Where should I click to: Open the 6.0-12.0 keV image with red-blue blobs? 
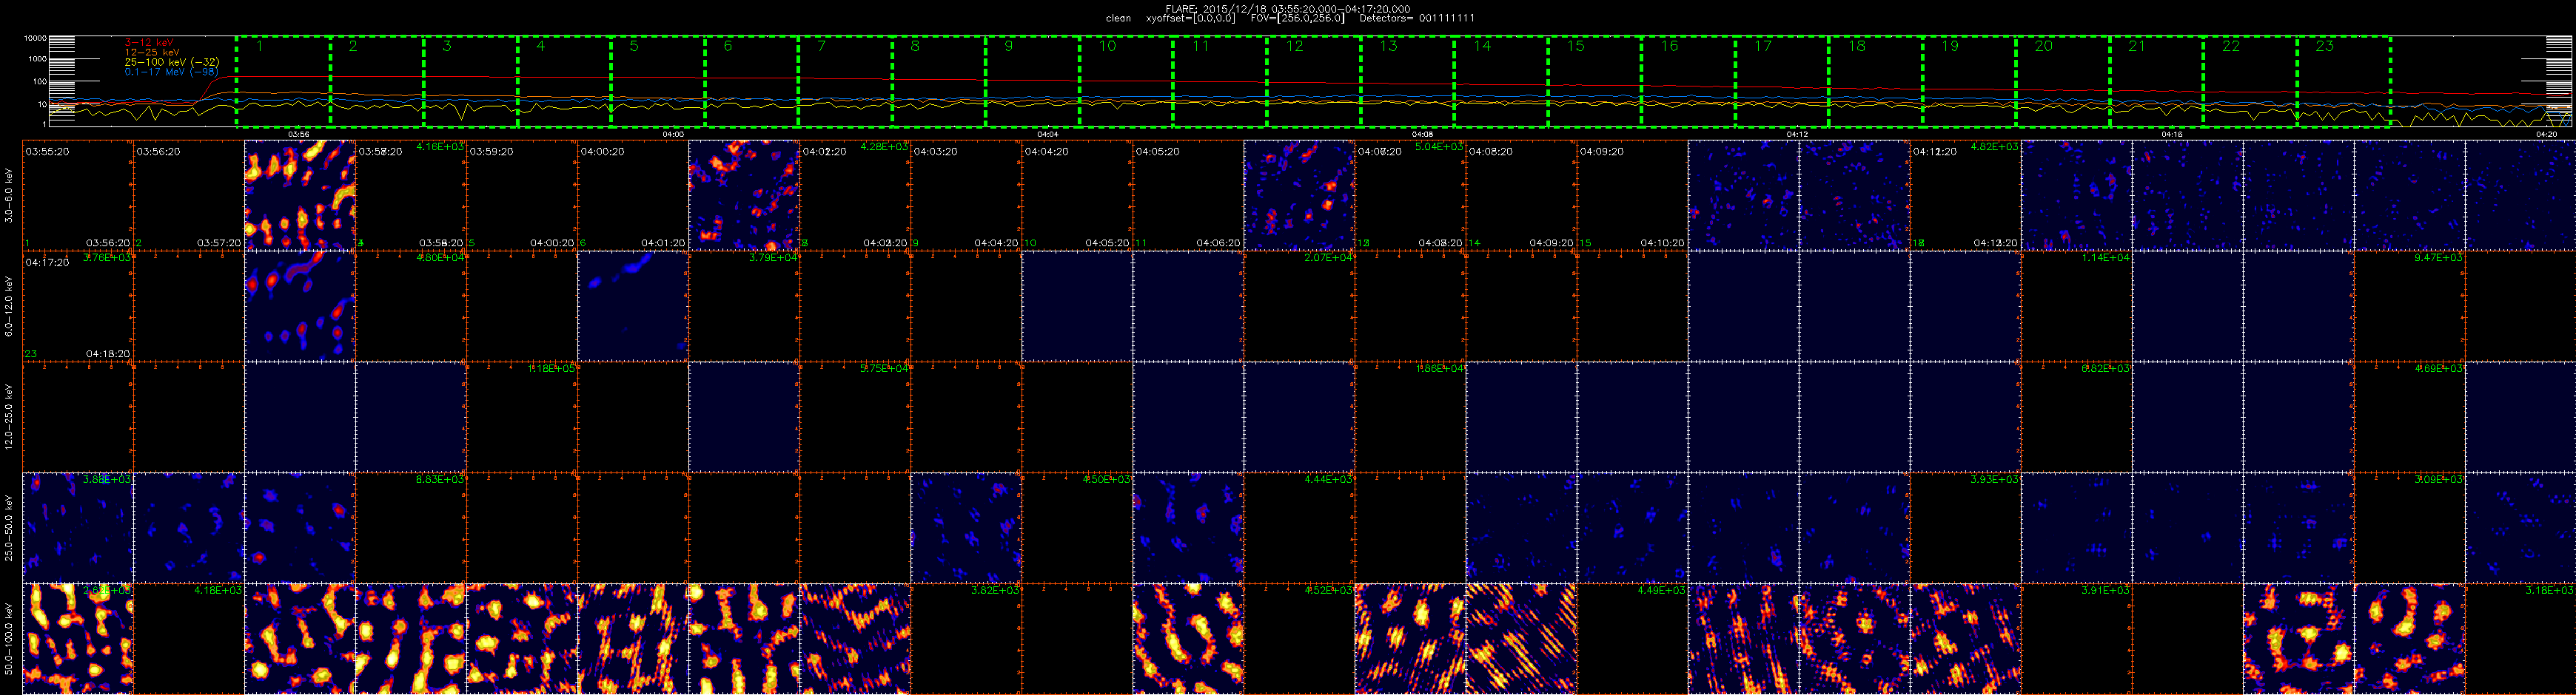point(300,307)
